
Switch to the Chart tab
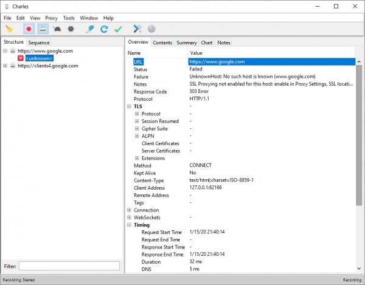pyautogui.click(x=207, y=43)
